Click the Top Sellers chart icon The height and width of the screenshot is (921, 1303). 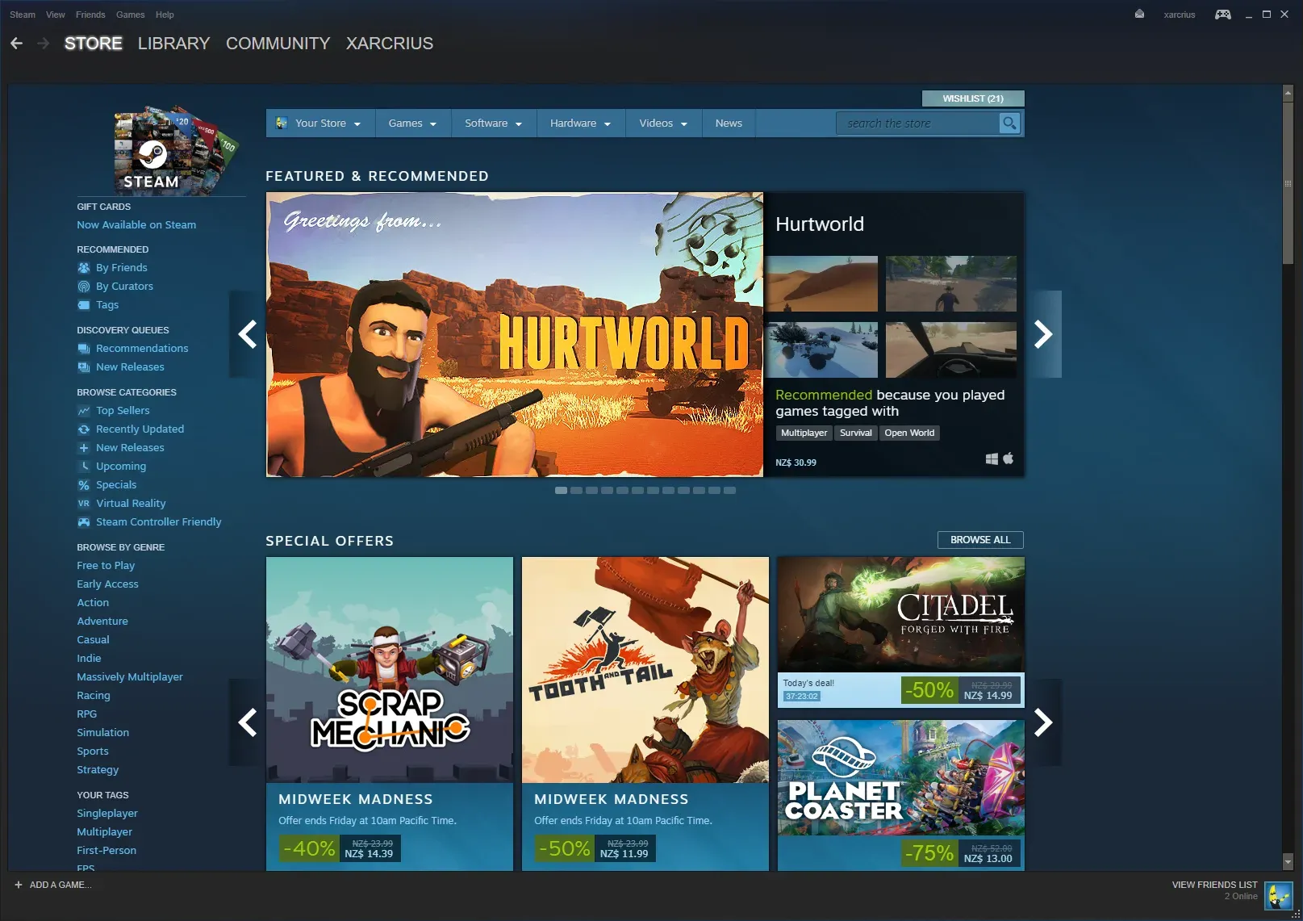84,411
